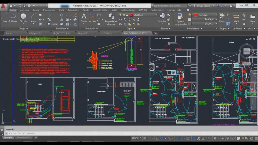Toggle the grid display in status bar

145,138
